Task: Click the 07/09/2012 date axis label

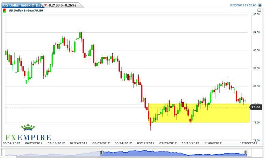Action: 56,143
